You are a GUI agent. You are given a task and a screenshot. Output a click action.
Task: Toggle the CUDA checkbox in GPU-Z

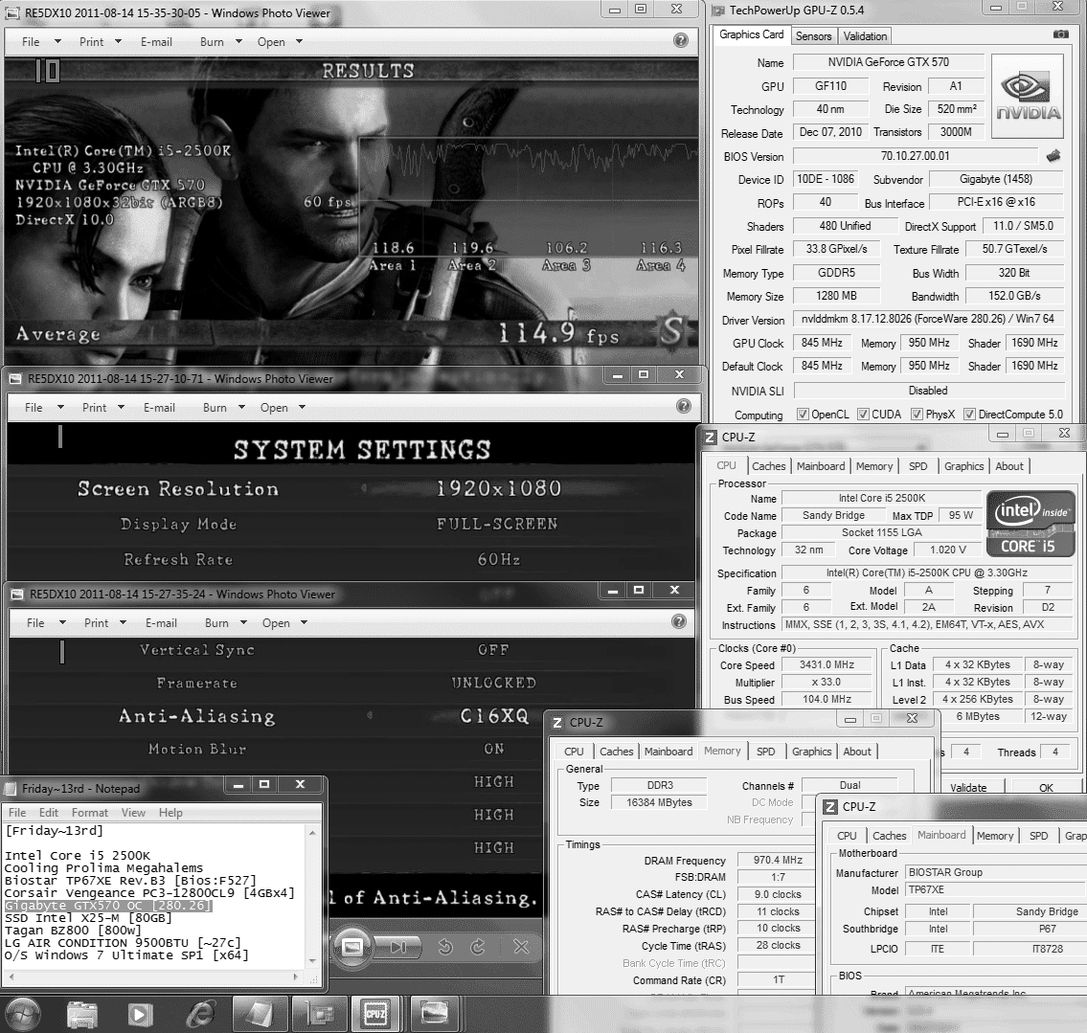tap(863, 415)
